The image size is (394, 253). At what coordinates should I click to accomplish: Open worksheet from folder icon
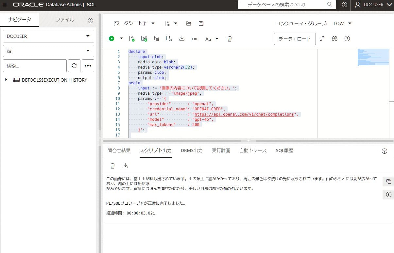click(188, 23)
